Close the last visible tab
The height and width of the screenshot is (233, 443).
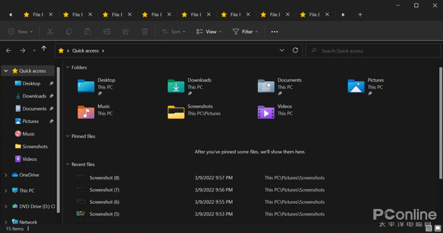[x=327, y=15]
